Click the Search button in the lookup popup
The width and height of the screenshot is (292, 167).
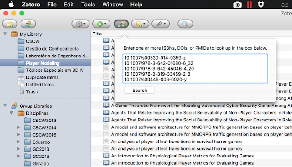tap(140, 91)
